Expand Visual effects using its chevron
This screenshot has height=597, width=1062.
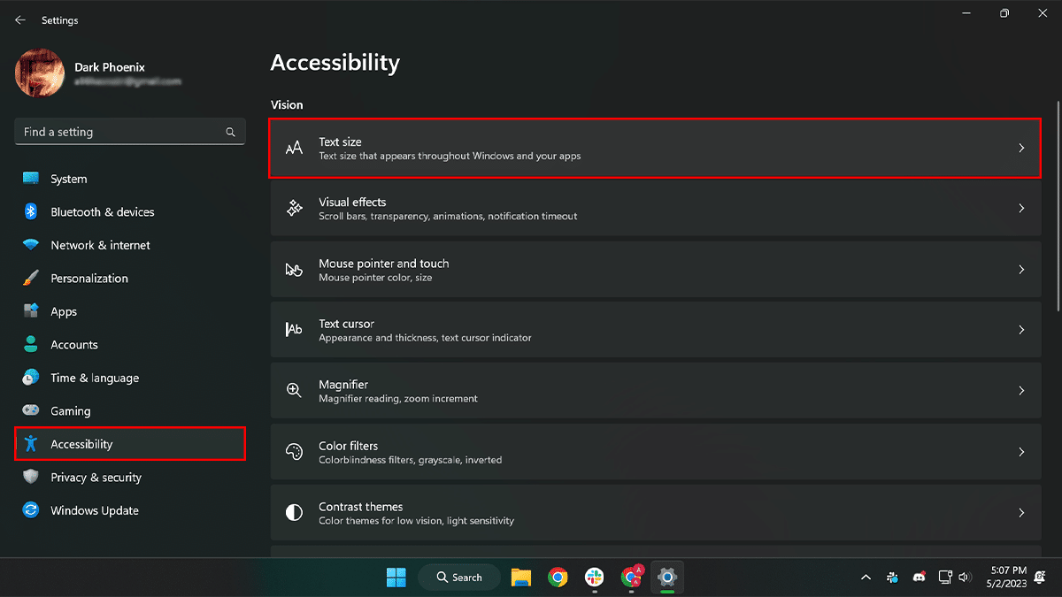[x=1020, y=209]
